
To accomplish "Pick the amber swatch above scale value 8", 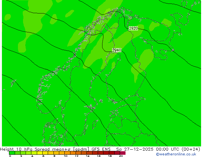I will tap(56, 153).
